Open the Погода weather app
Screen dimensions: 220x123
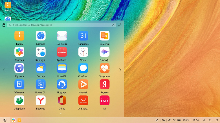(x=41, y=68)
